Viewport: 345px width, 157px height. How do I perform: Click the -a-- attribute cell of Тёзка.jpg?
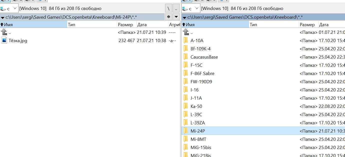(x=173, y=40)
